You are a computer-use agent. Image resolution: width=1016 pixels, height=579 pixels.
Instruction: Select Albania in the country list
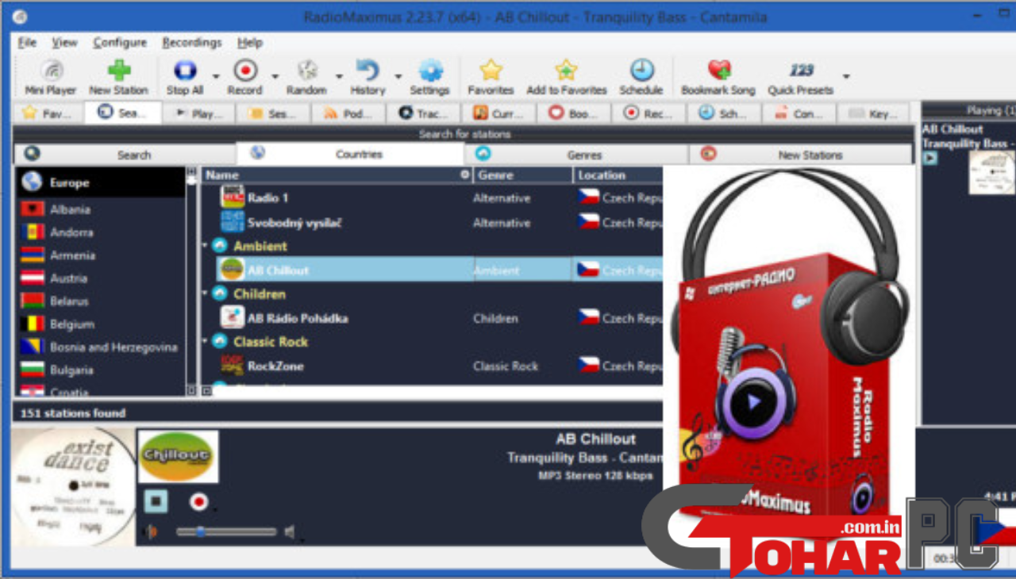[x=101, y=209]
